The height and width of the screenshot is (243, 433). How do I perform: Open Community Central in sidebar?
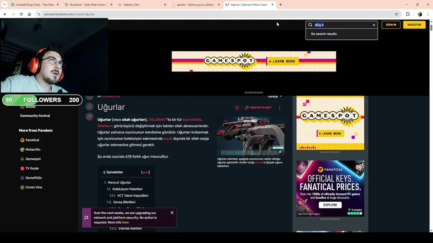35,116
